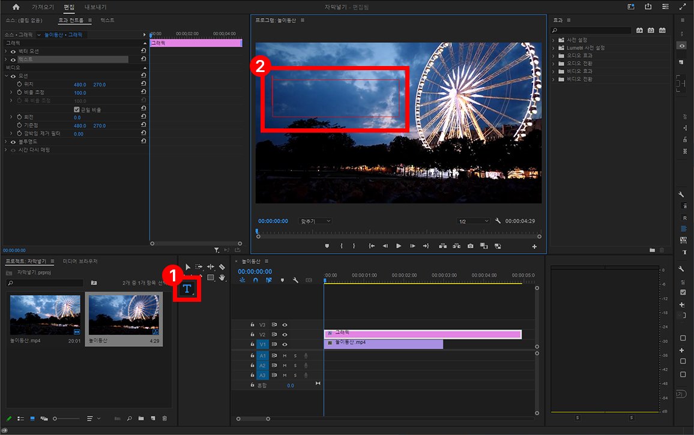Screen dimensions: 694x435
Task: Uncheck the 균일 비율 checkbox
Action: click(77, 109)
